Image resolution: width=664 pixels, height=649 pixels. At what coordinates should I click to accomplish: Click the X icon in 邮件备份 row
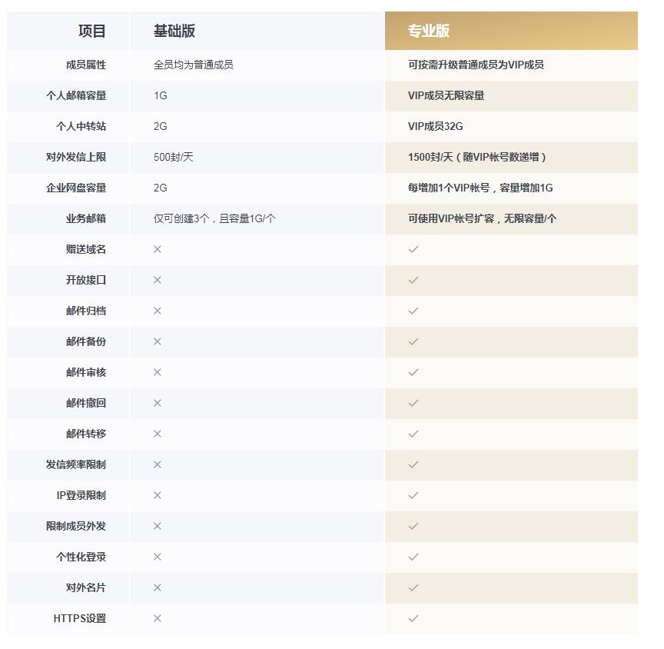(157, 341)
